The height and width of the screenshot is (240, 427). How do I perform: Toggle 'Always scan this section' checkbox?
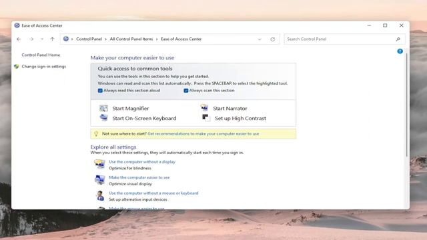click(x=186, y=91)
